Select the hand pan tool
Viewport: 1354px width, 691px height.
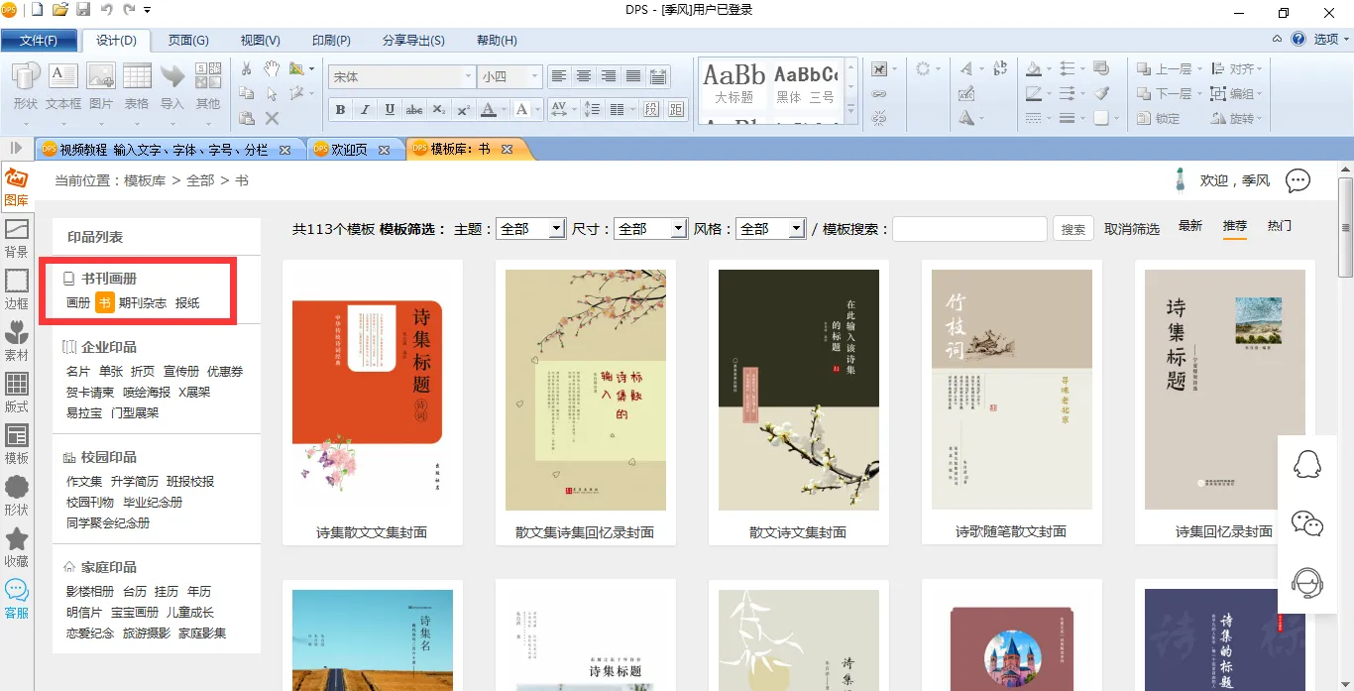coord(272,69)
